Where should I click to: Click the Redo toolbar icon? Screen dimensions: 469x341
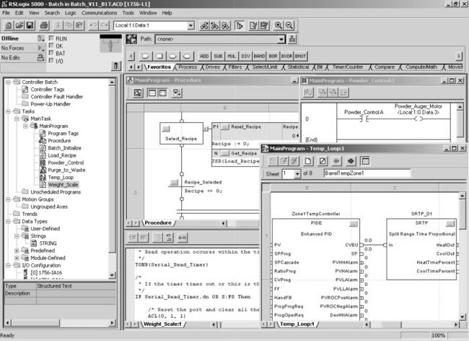[104, 25]
